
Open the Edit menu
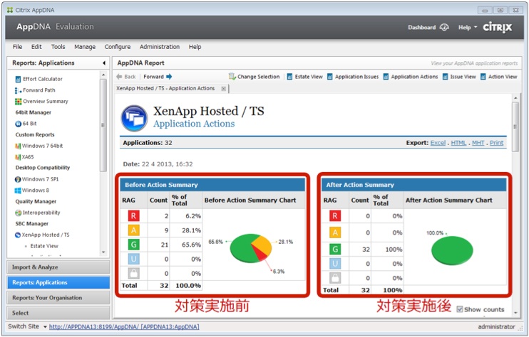click(36, 47)
